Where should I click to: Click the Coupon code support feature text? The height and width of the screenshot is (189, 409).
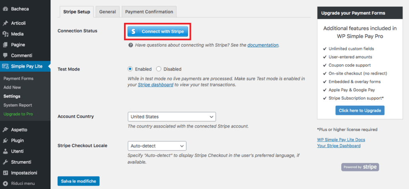(350, 65)
